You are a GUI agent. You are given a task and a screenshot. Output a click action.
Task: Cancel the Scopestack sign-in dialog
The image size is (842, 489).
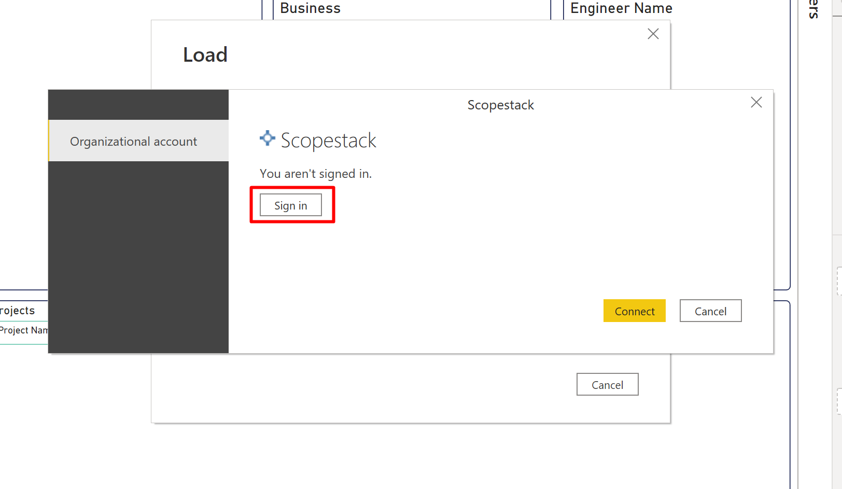710,311
